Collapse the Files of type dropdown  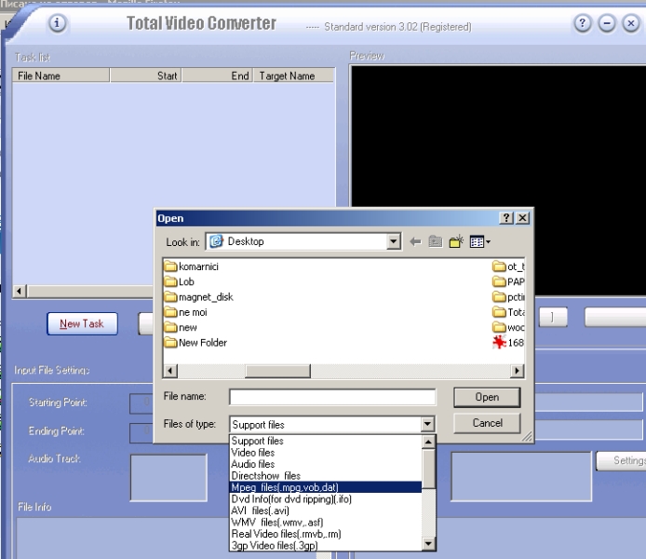tap(427, 425)
